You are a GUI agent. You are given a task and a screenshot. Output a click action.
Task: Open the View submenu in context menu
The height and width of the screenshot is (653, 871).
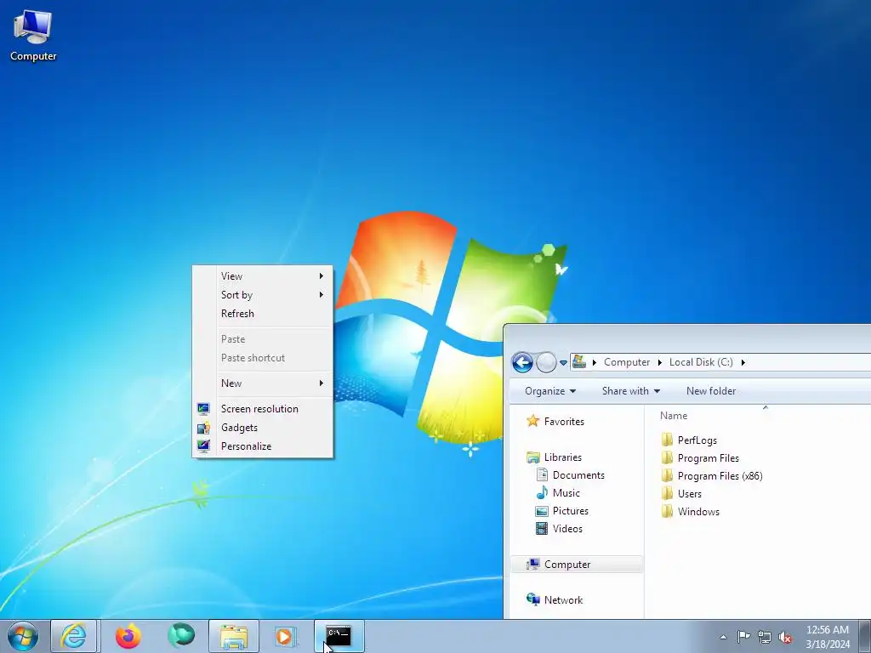pyautogui.click(x=263, y=276)
